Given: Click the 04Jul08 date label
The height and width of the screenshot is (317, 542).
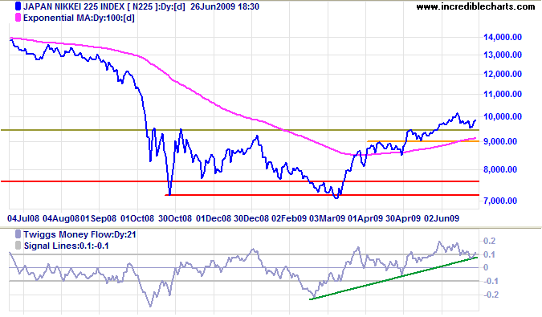Looking at the screenshot, I should (x=23, y=218).
